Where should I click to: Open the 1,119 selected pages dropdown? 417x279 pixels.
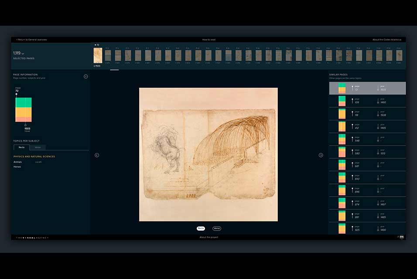coord(19,53)
